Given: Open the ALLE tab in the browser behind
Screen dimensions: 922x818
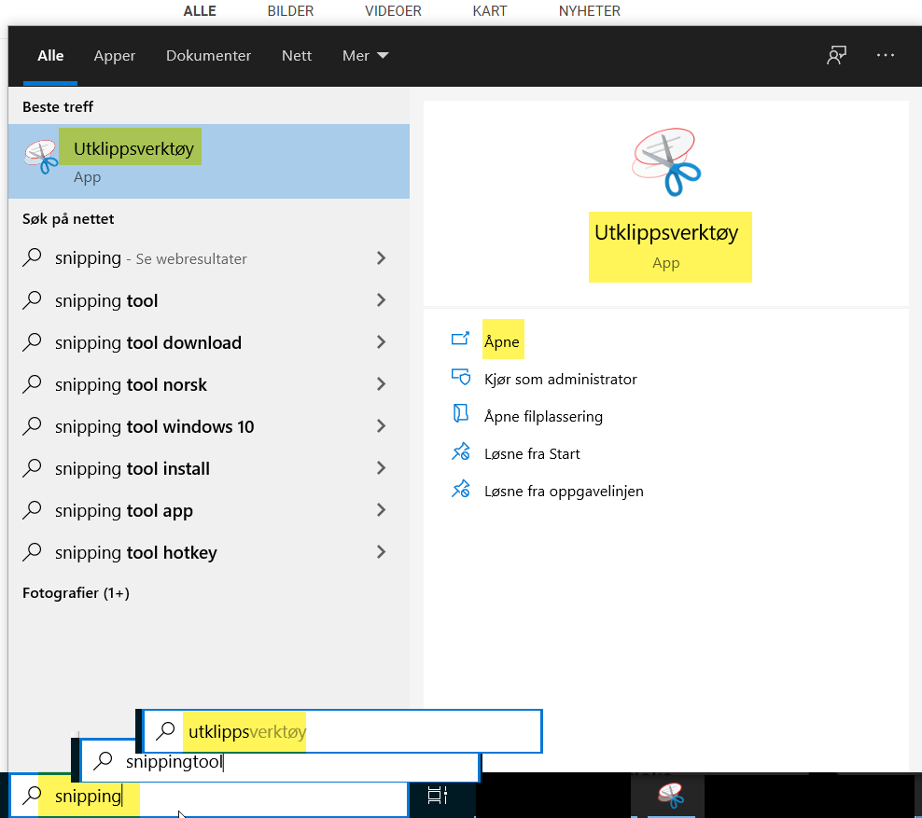Looking at the screenshot, I should (x=200, y=10).
